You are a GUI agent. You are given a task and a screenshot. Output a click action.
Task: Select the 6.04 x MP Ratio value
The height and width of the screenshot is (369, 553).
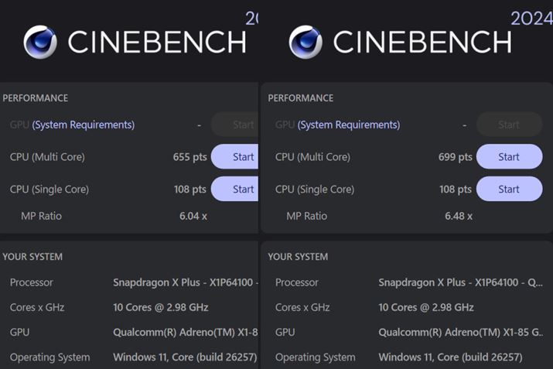tap(193, 216)
